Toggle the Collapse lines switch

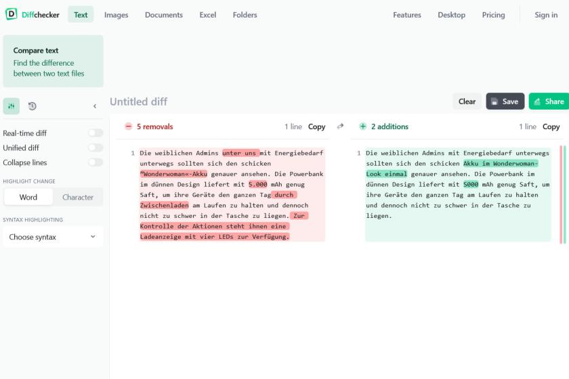point(96,162)
